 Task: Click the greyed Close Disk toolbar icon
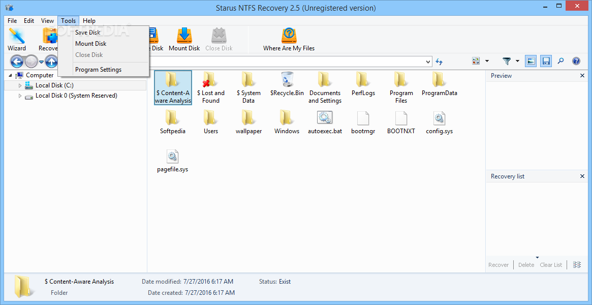tap(219, 39)
